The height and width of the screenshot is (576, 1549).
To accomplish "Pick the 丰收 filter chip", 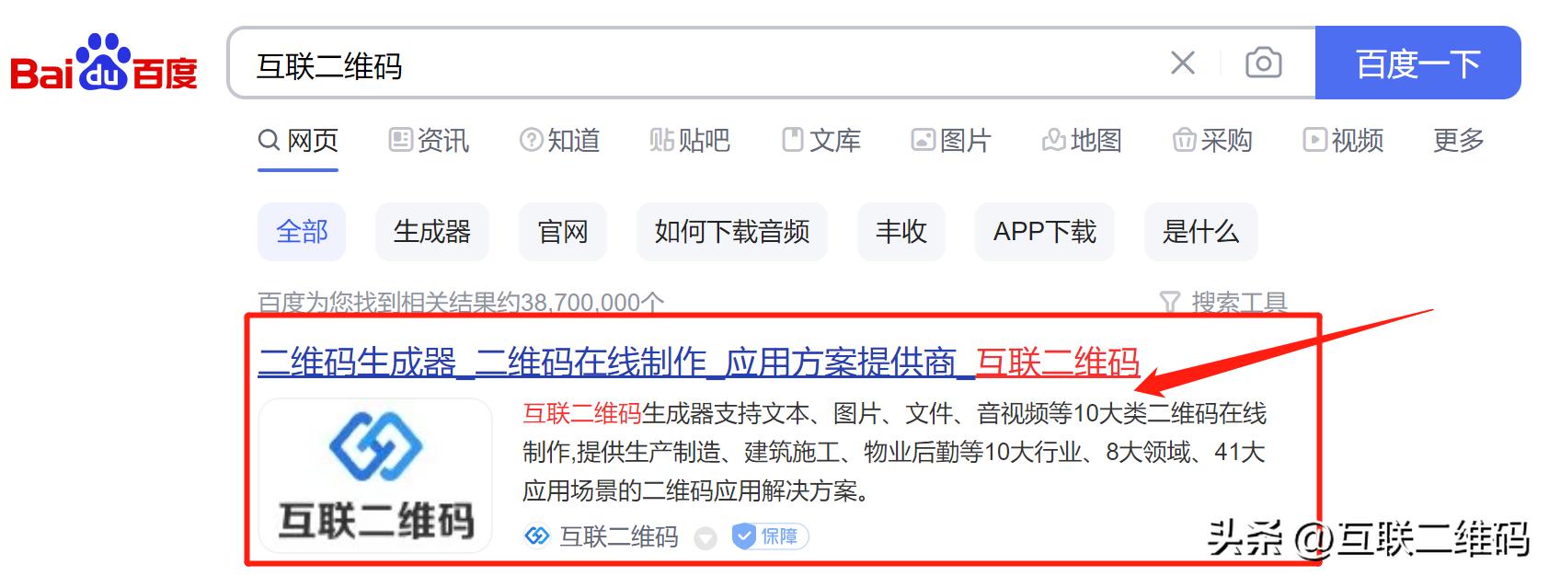I will coord(901,232).
